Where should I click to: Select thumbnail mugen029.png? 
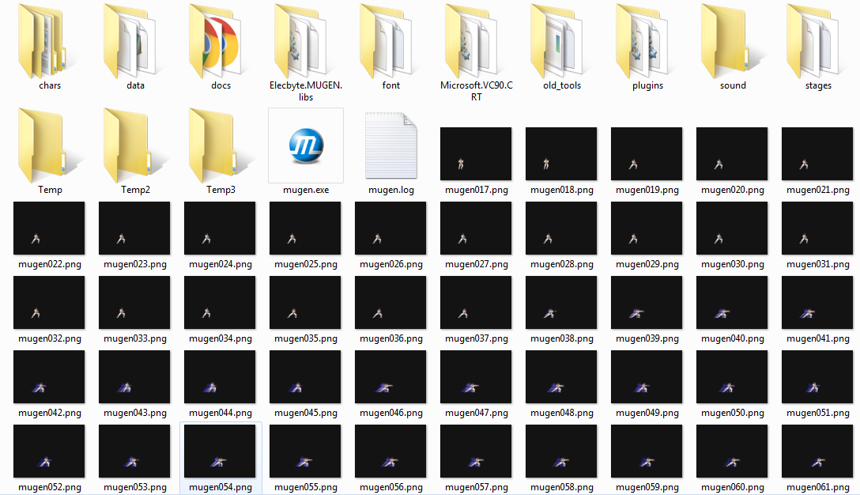point(647,229)
